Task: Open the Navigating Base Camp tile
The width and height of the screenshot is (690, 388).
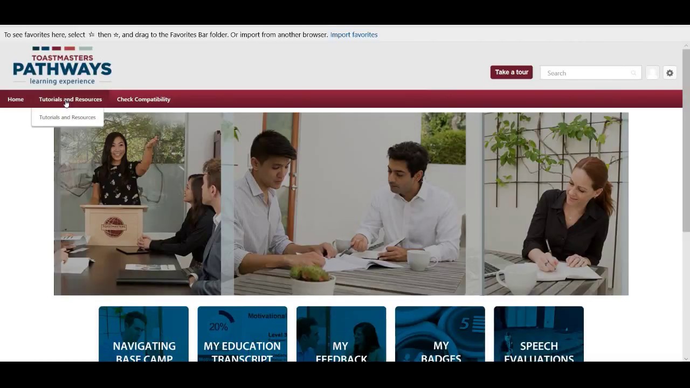Action: coord(144,334)
